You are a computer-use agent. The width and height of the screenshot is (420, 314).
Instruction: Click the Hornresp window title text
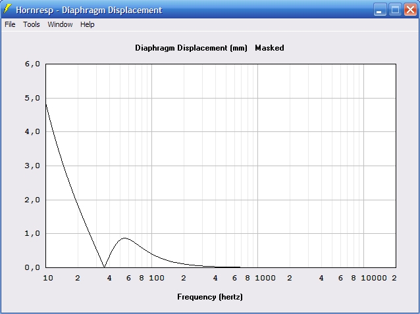point(89,10)
